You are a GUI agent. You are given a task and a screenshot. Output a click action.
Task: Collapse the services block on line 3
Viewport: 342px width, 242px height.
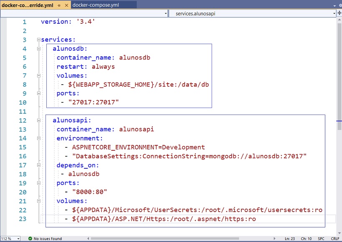pyautogui.click(x=39, y=40)
